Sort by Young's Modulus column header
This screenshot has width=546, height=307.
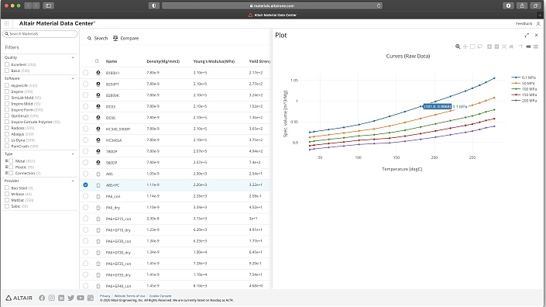(x=214, y=61)
